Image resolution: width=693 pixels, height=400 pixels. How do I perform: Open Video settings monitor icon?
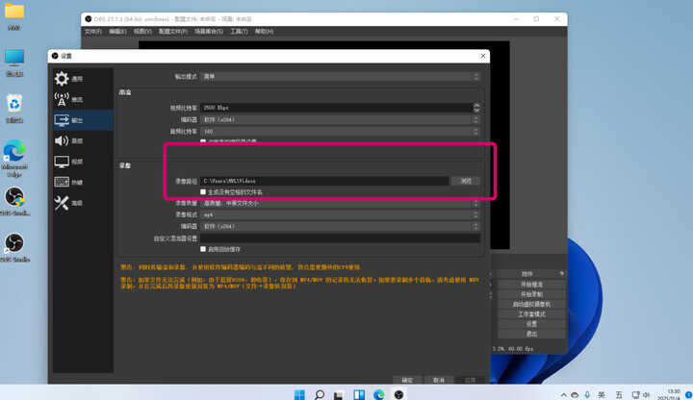tap(62, 162)
